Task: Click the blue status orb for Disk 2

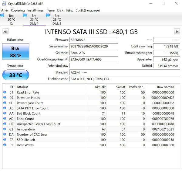Action: point(48,15)
